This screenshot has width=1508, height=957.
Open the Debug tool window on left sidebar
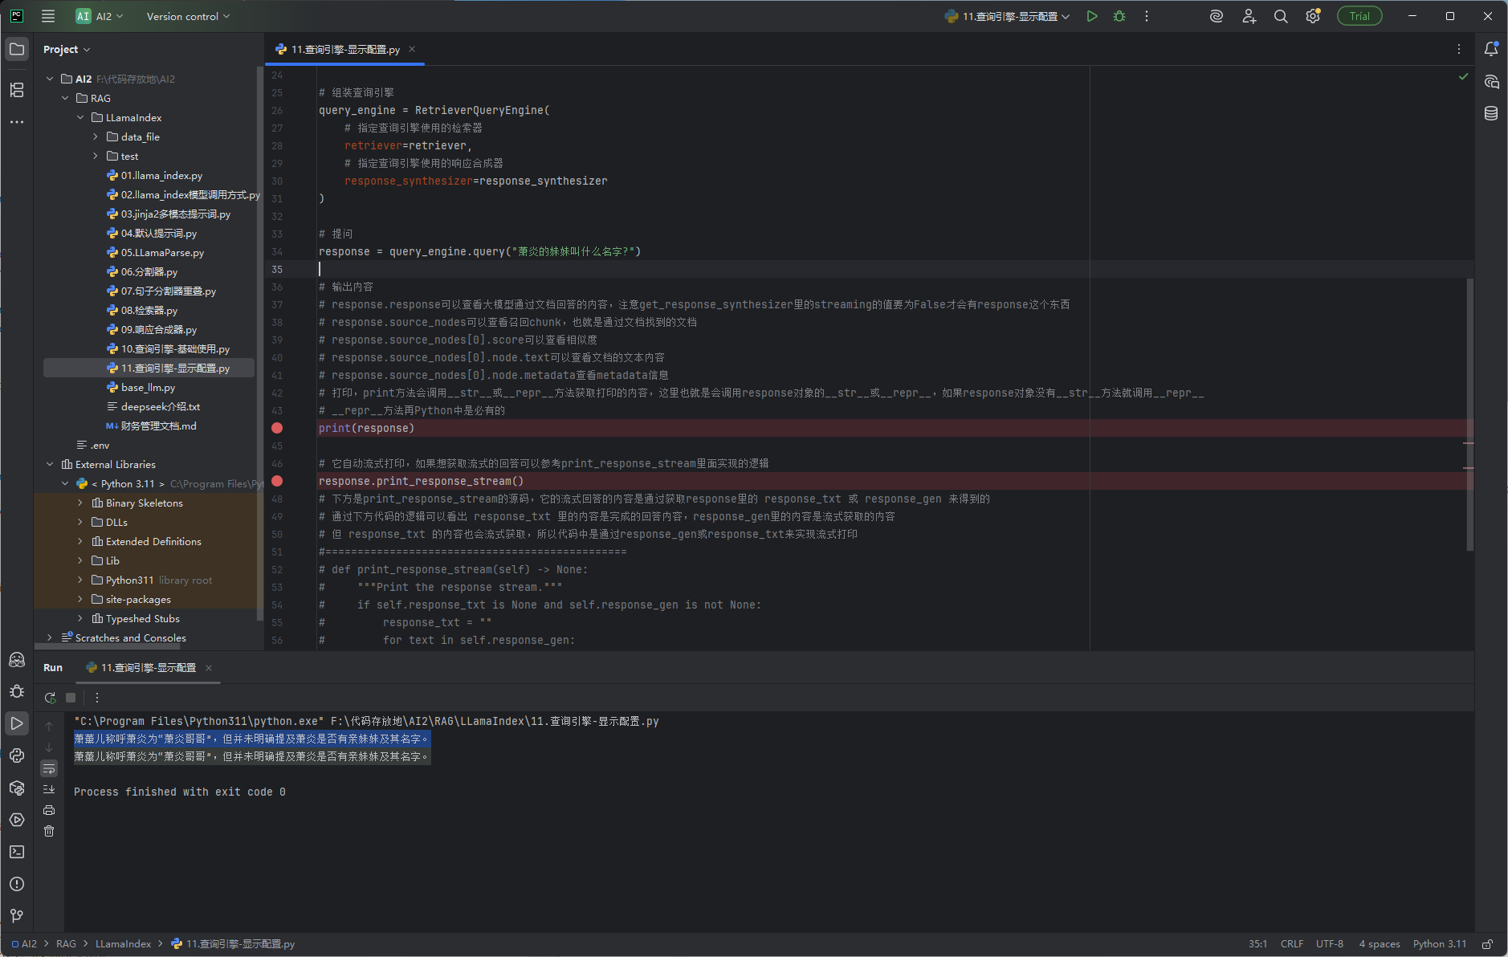(x=17, y=691)
